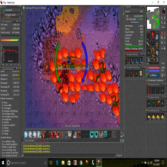Viewport: 167px width, 167px height.
Task: Use the first ice spell hotkey
Action: [26, 134]
